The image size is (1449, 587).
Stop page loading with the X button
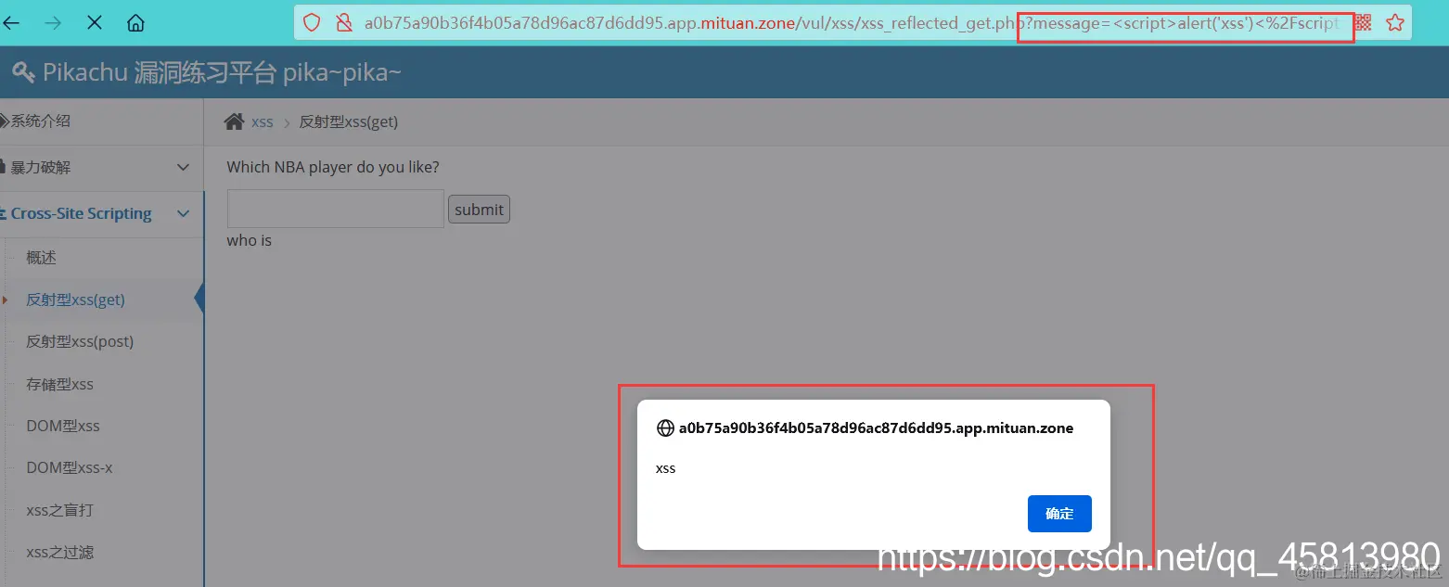pyautogui.click(x=95, y=23)
